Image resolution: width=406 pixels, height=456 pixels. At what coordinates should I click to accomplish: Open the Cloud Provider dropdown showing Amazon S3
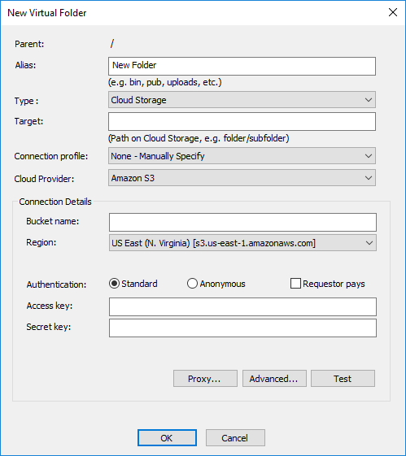point(242,178)
